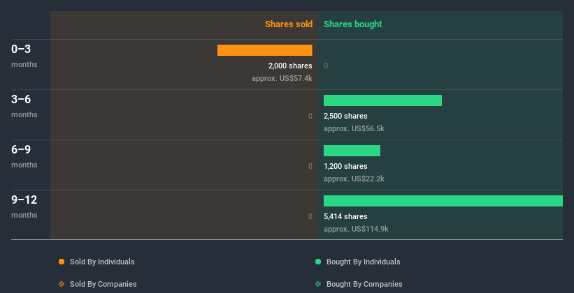574x293 pixels.
Task: Click the 'approx. US$57.4k' value
Action: pyautogui.click(x=282, y=79)
